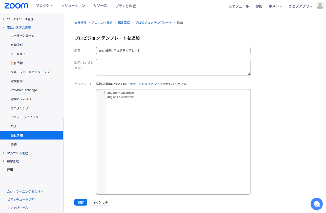Open the chat support bubble
326x213 pixels.
coord(316,204)
